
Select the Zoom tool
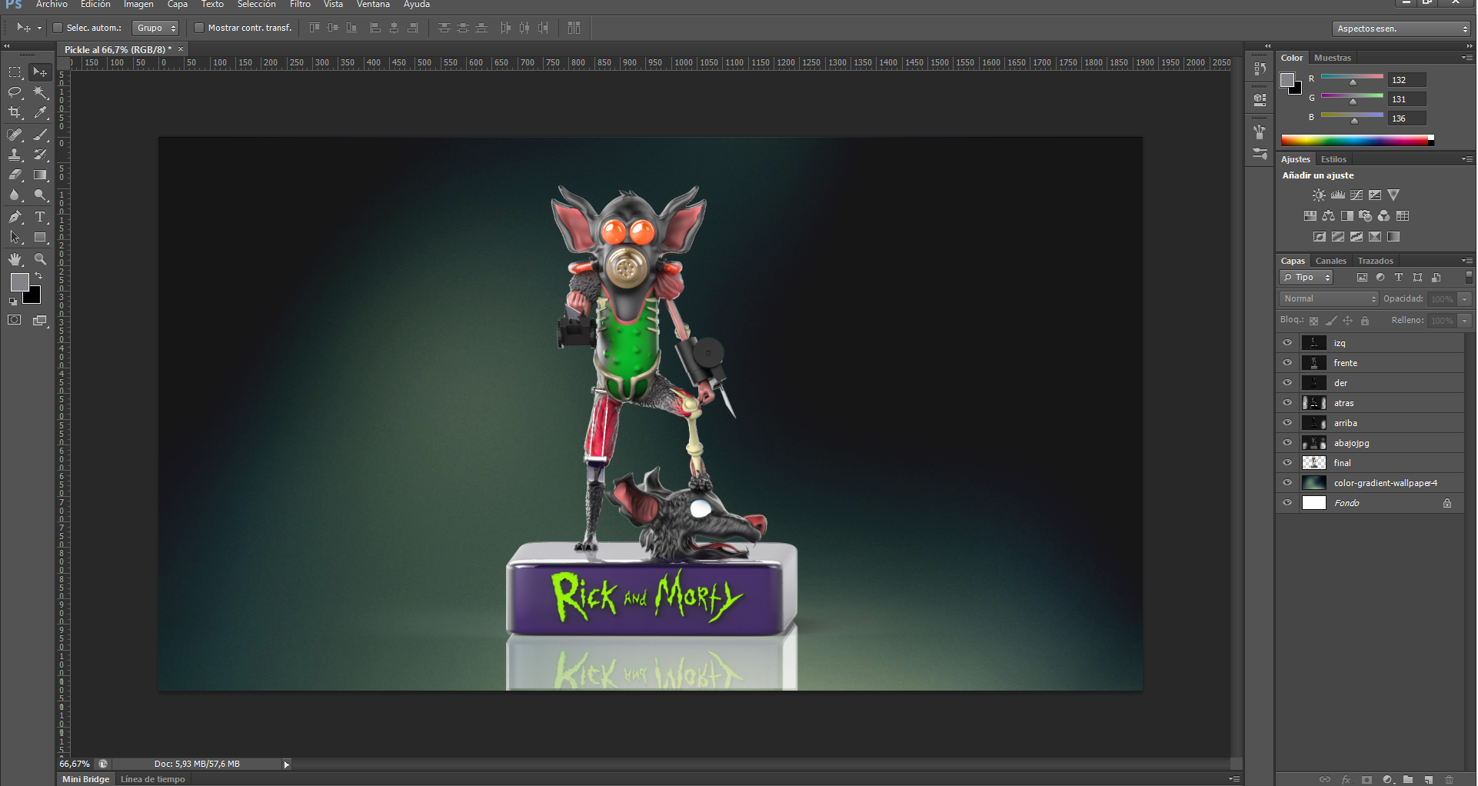(x=40, y=259)
